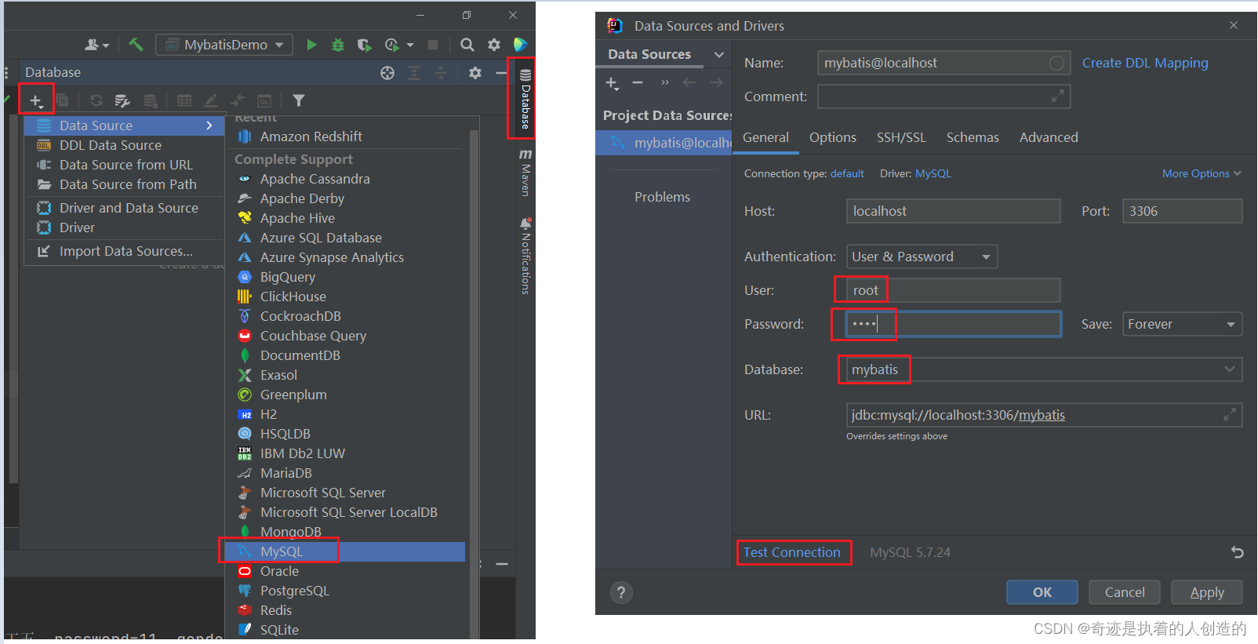Expand the More Options dropdown
Viewport: 1258px width, 644px height.
coord(1202,173)
